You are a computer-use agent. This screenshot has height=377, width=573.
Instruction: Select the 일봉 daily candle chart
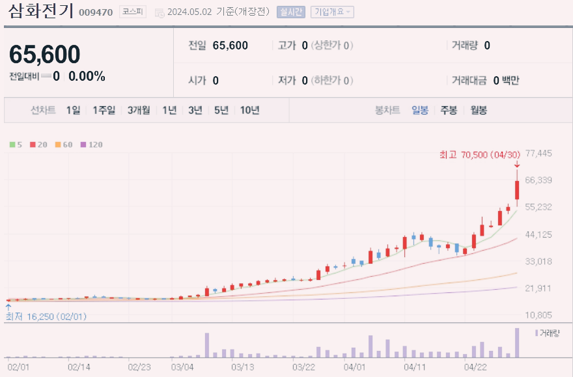tap(420, 110)
